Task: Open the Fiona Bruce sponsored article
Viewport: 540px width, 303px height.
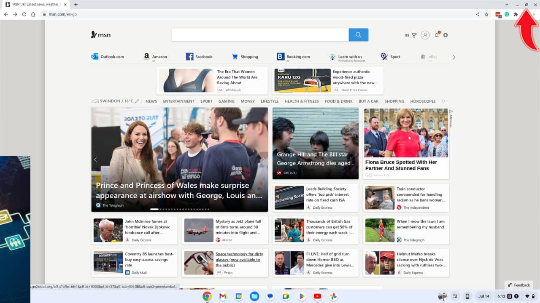Action: (x=406, y=143)
